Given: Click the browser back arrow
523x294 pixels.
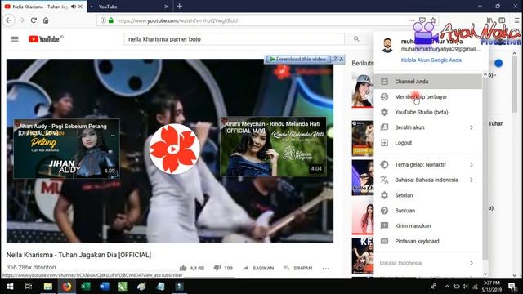Looking at the screenshot, I should point(9,20).
